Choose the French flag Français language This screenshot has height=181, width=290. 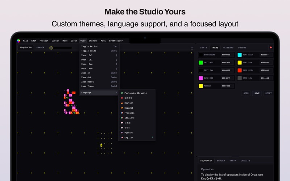pyautogui.click(x=137, y=113)
